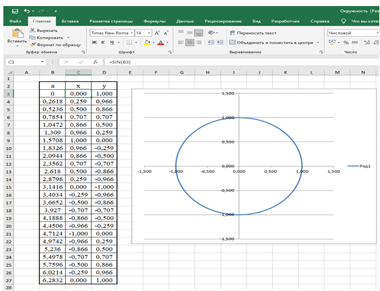Copy selection with Копировать
The width and height of the screenshot is (380, 291).
click(x=46, y=38)
